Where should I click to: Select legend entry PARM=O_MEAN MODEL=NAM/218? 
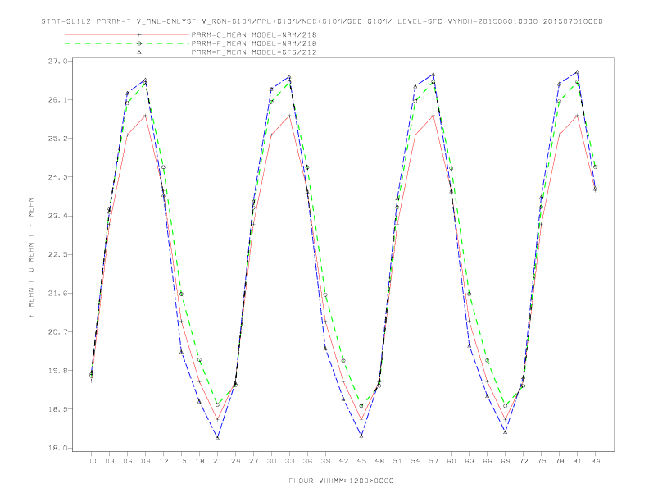[254, 34]
